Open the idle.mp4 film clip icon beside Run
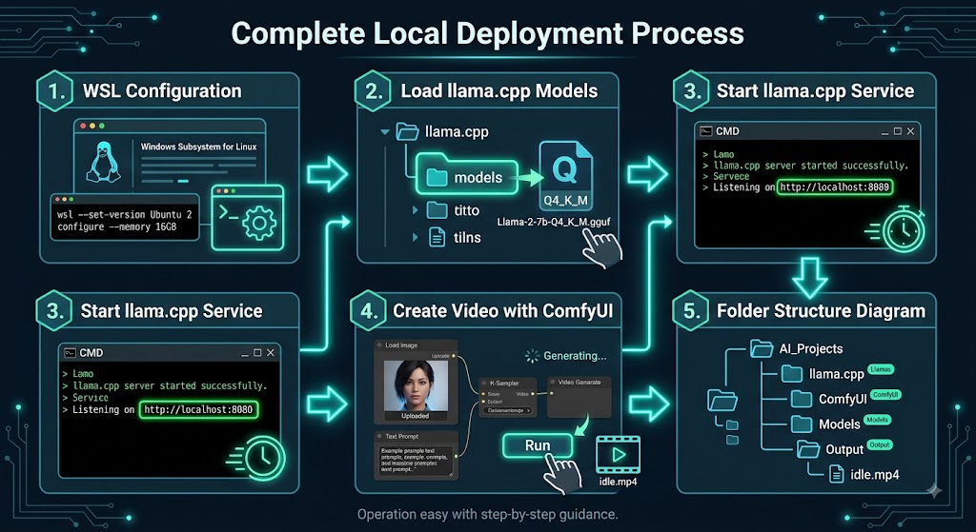 [618, 455]
